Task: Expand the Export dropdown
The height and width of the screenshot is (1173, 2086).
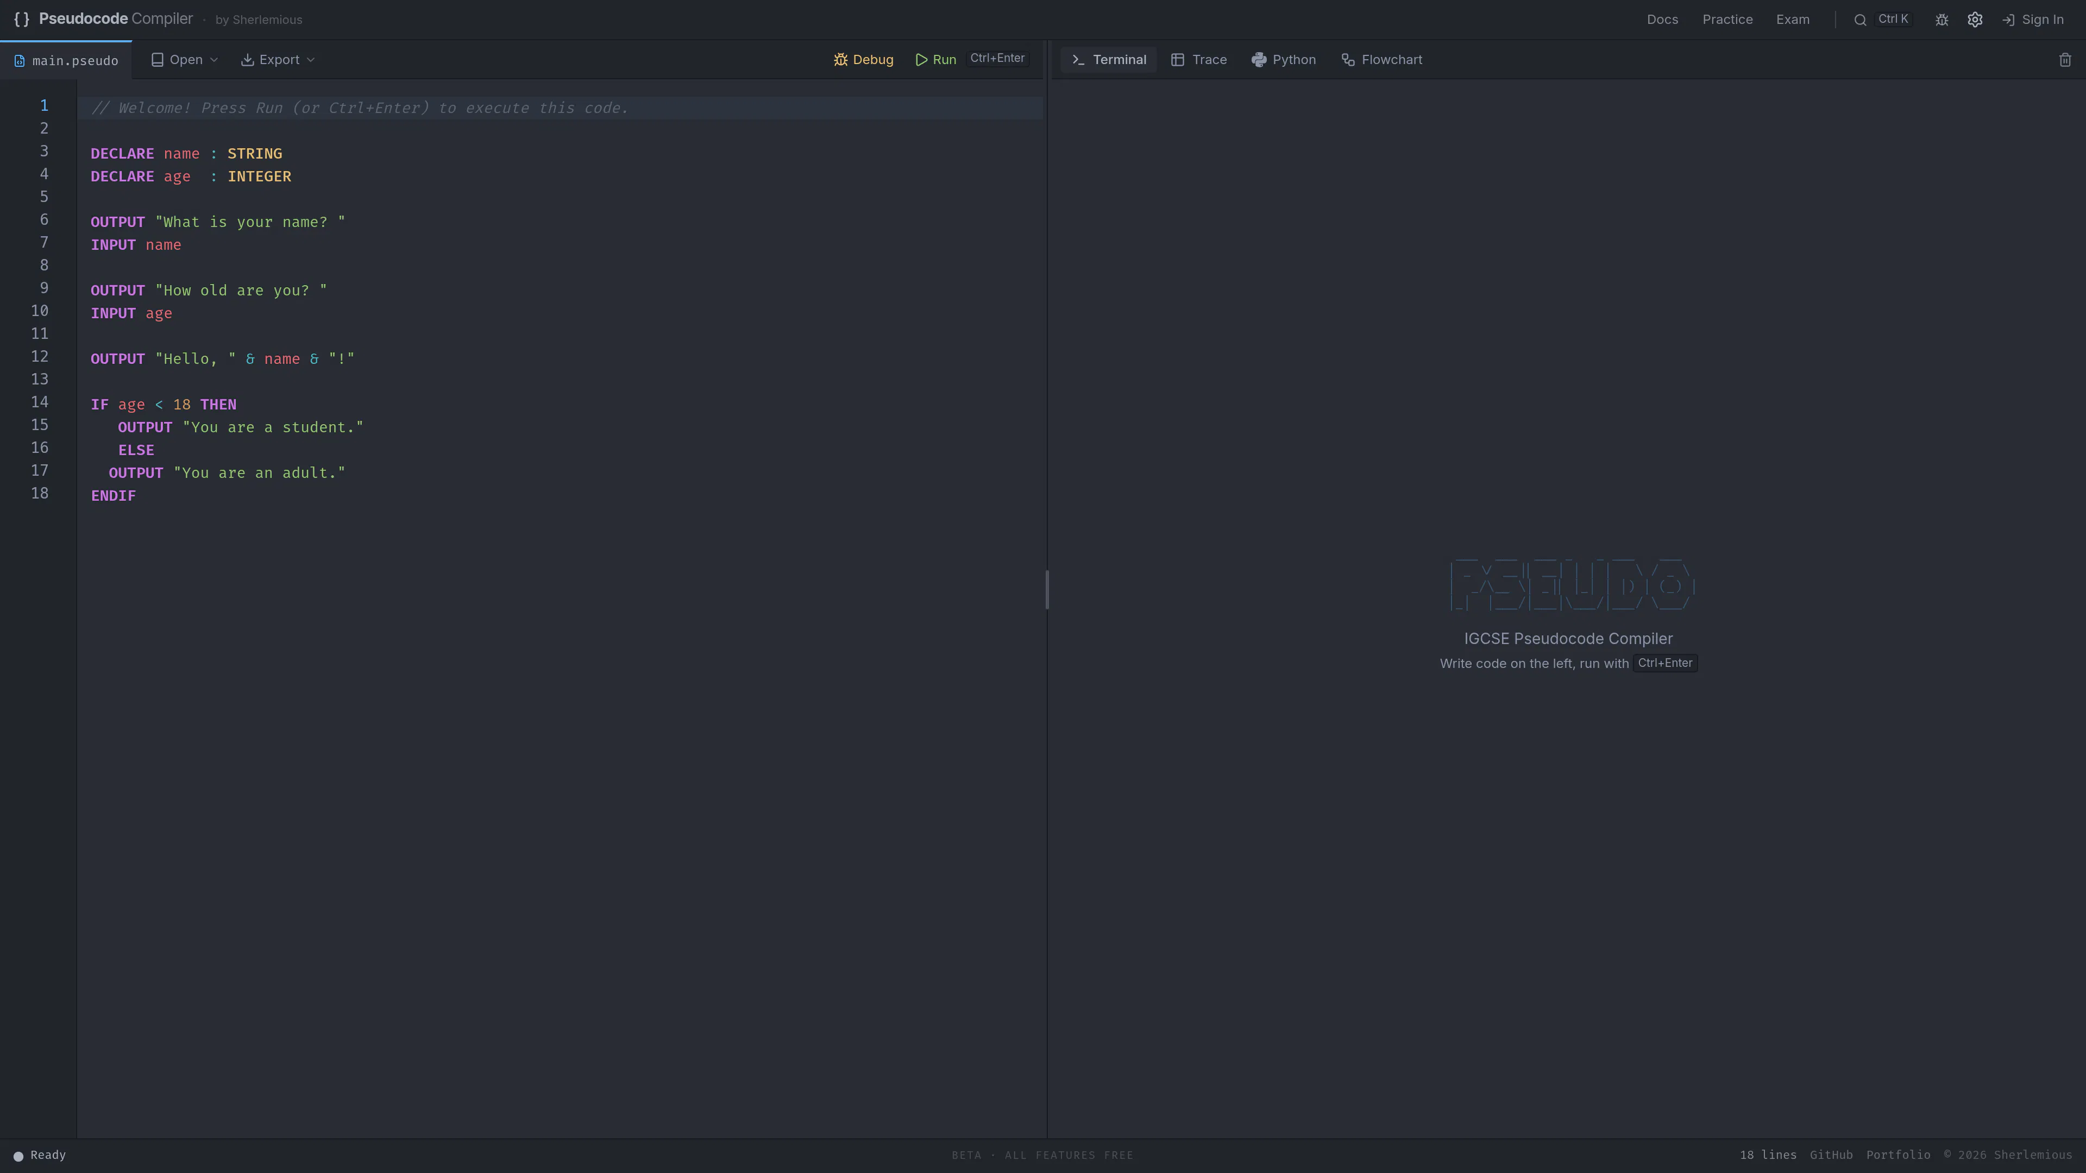Action: coord(278,60)
